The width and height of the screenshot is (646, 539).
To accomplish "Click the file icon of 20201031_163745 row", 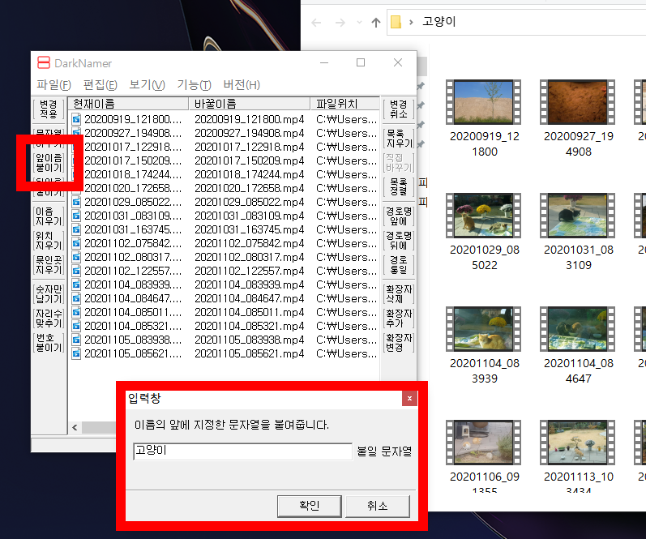I will (x=76, y=229).
